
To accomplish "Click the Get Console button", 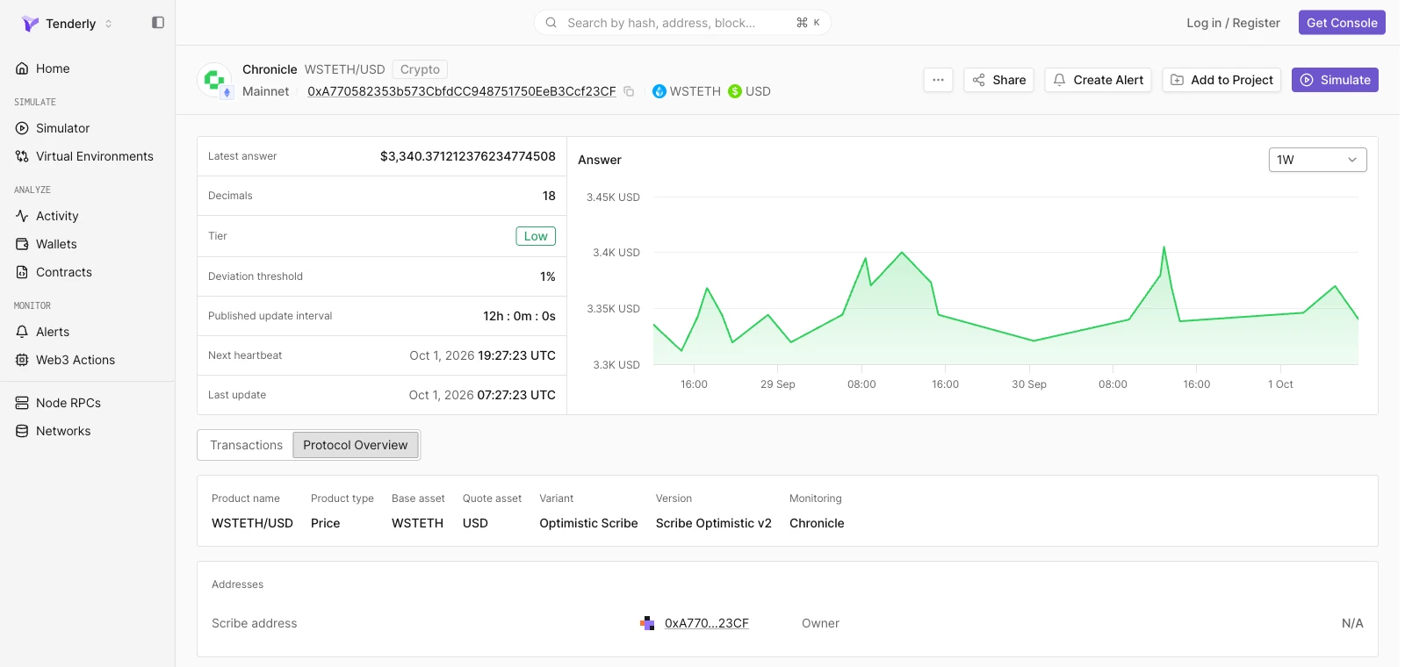I will pyautogui.click(x=1342, y=23).
